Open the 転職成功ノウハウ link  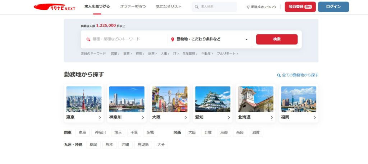point(261,7)
